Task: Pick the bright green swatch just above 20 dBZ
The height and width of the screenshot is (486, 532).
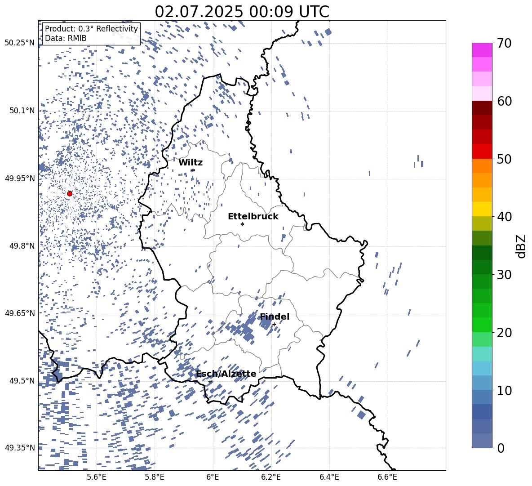Action: point(482,325)
